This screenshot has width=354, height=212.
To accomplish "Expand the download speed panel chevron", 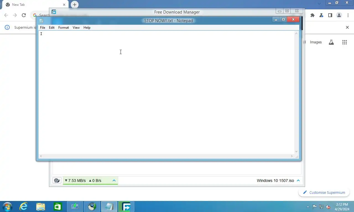I will click(114, 181).
